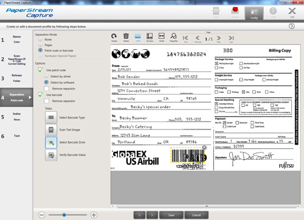Fit page to Window view
The width and height of the screenshot is (304, 220).
(x=150, y=37)
